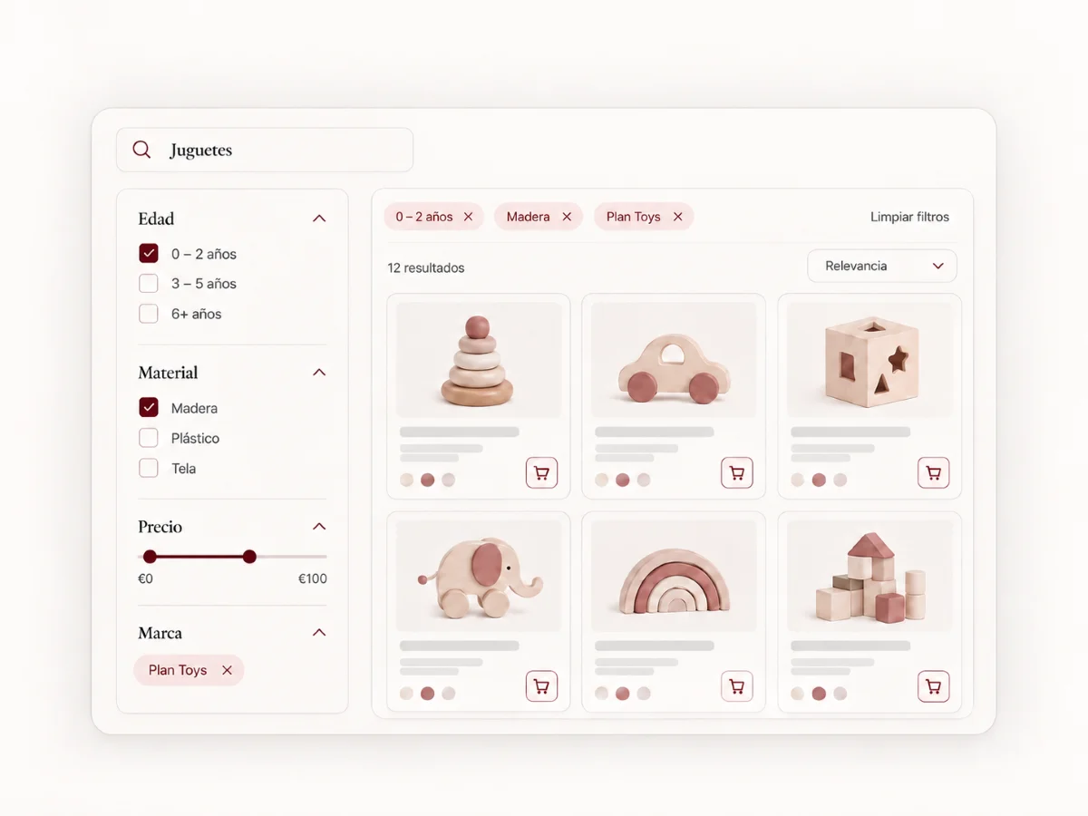Select last pale swatch on wooden car card
Image resolution: width=1088 pixels, height=816 pixels.
(644, 480)
